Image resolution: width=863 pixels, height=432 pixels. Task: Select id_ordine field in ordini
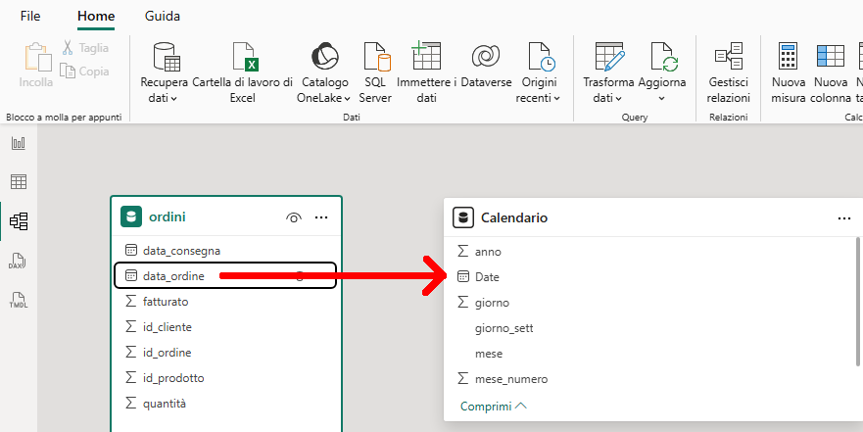click(x=226, y=353)
